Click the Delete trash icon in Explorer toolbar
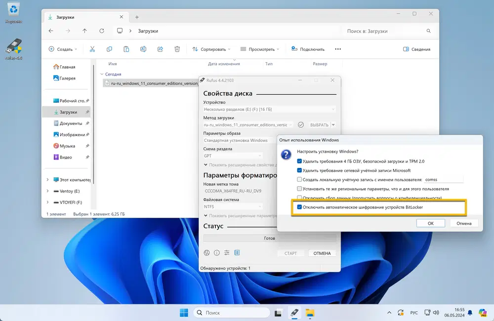 (x=177, y=49)
